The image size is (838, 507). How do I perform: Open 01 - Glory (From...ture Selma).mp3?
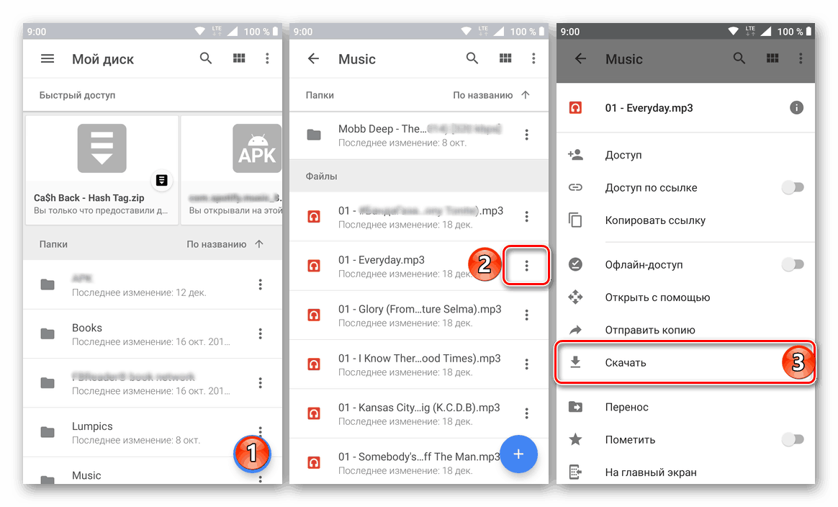[419, 315]
